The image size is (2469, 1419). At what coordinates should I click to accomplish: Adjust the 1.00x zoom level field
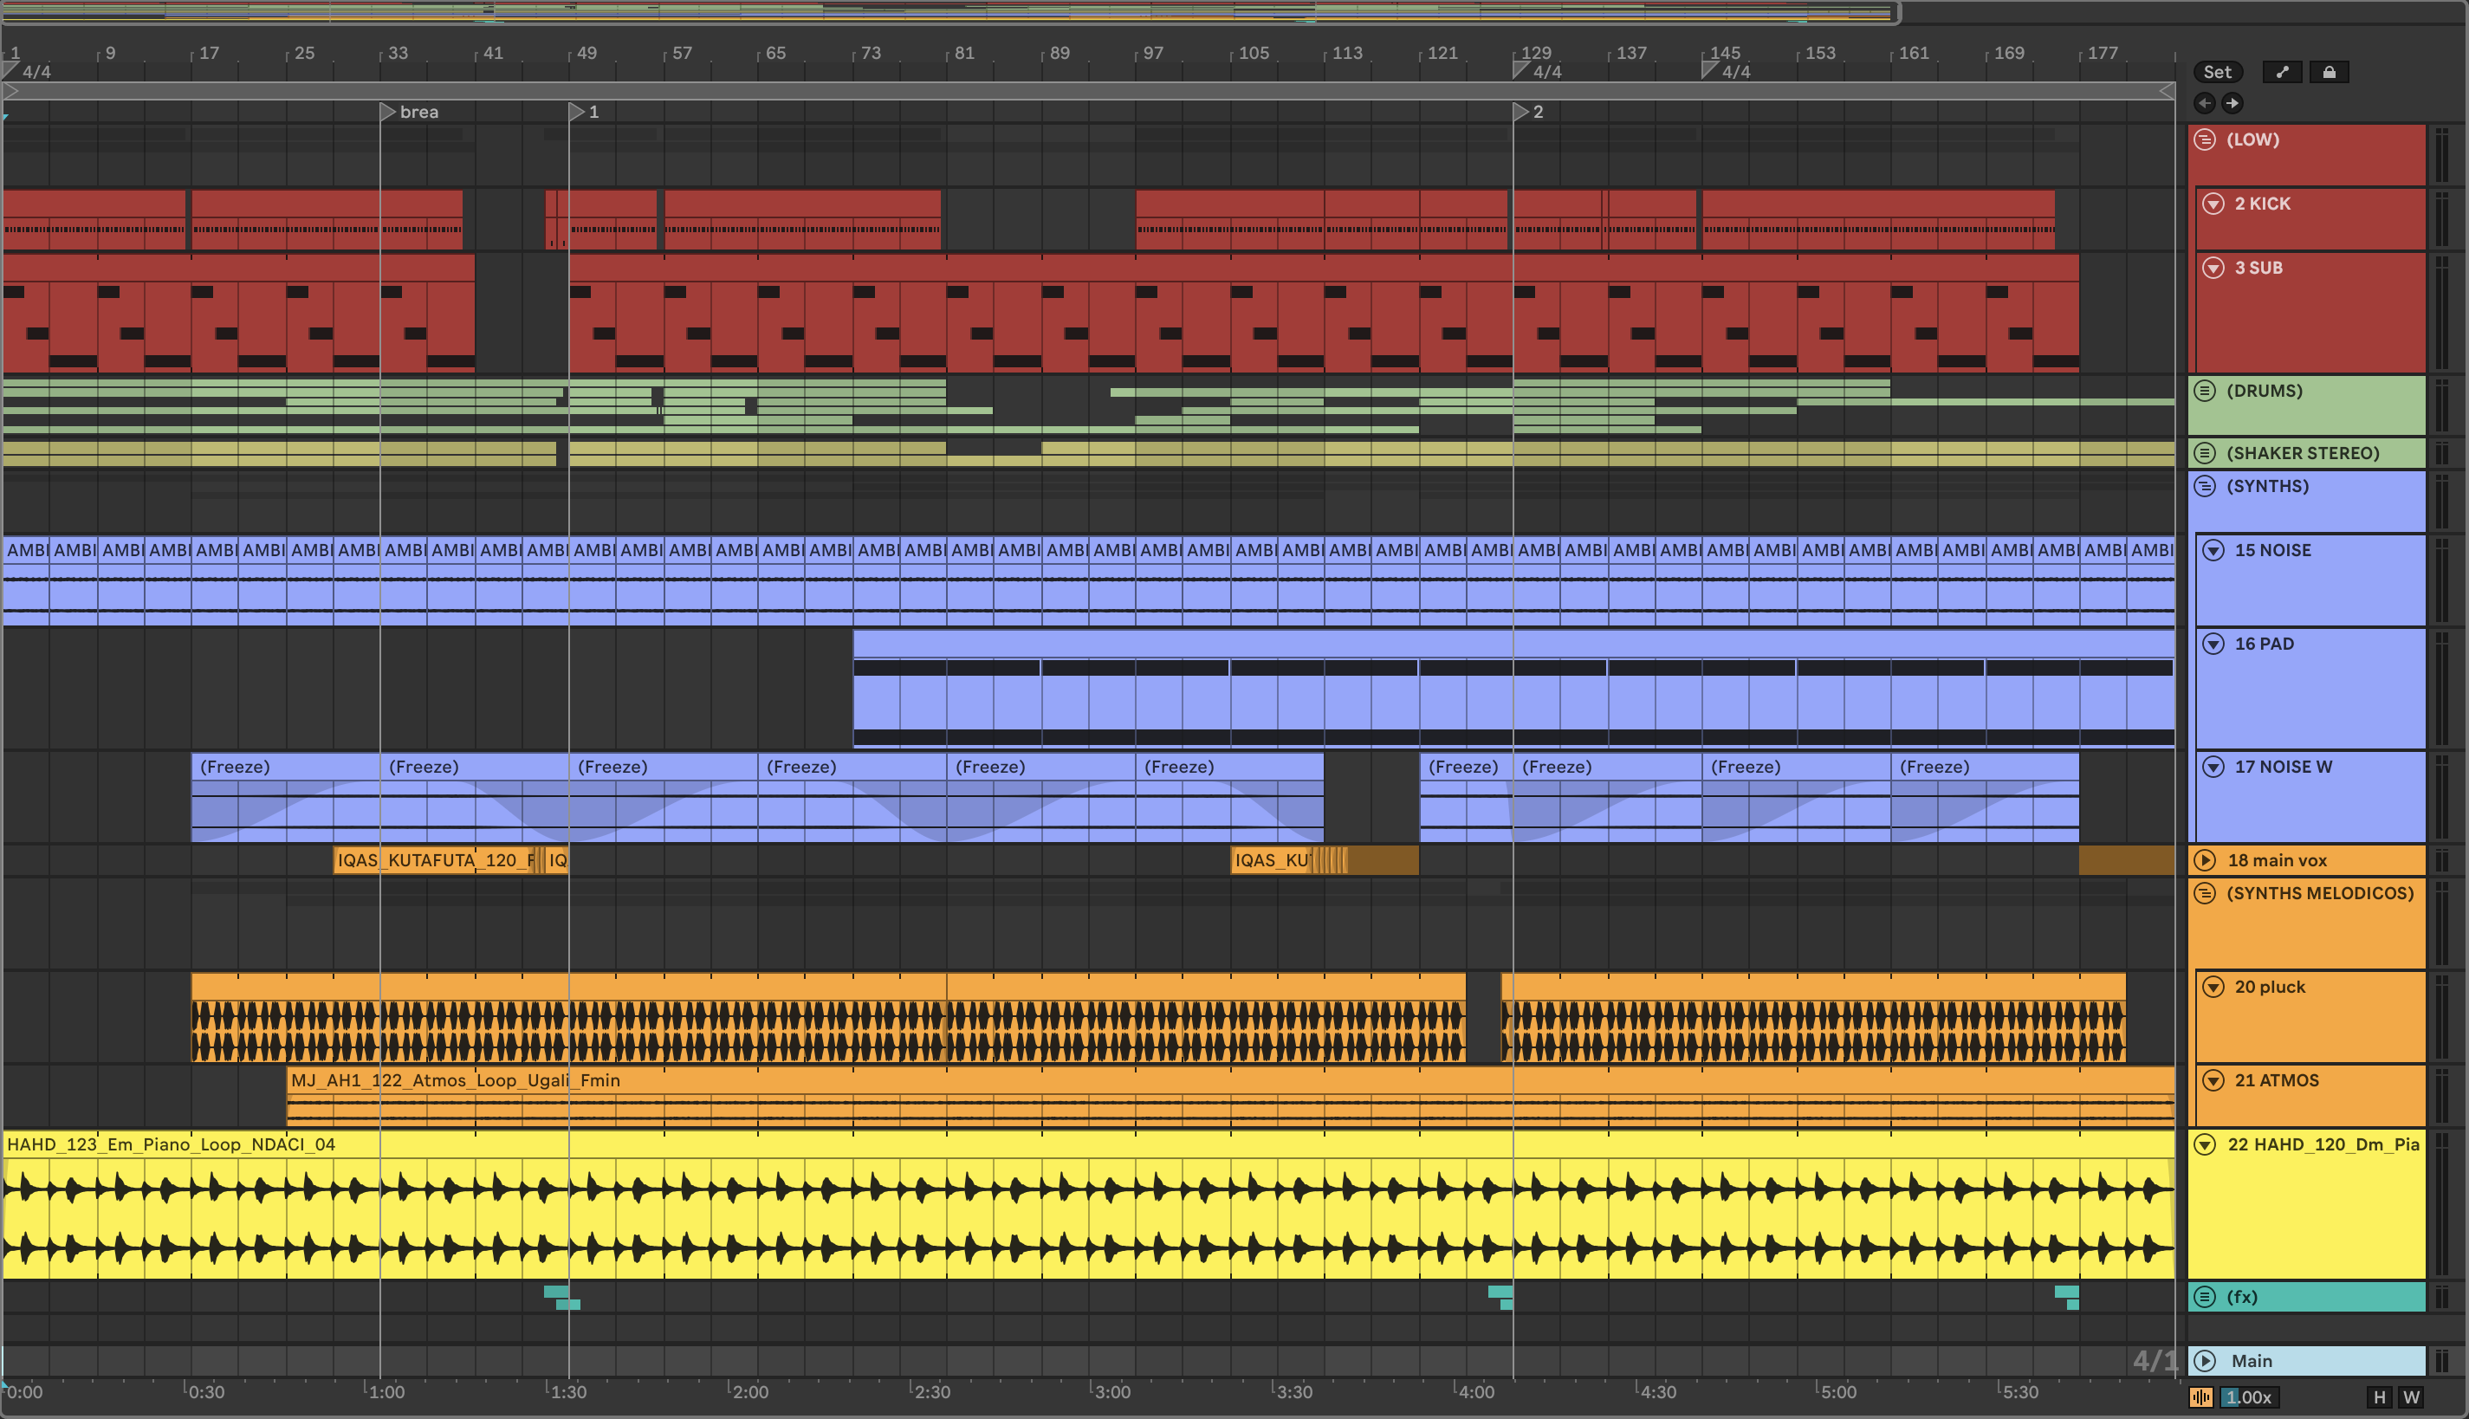point(2248,1396)
